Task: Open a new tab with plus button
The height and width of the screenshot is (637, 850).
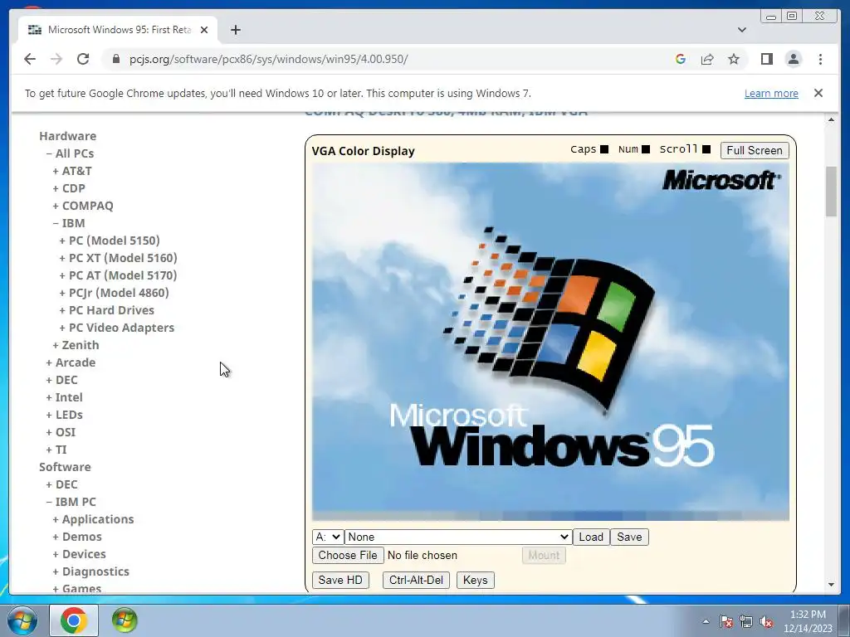Action: click(235, 30)
